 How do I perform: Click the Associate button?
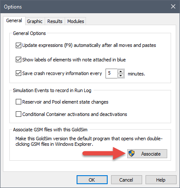[x=147, y=153]
